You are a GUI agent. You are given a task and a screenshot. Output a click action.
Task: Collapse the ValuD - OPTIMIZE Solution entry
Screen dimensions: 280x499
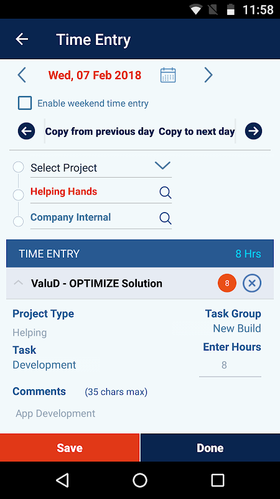coord(19,283)
